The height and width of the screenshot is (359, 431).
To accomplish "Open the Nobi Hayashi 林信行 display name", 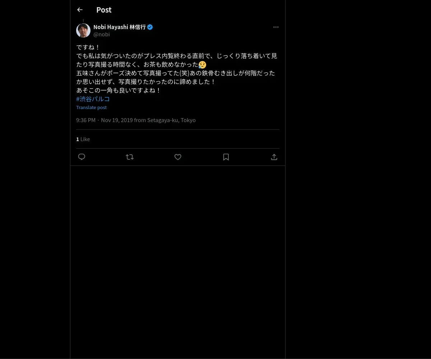I will pos(120,27).
